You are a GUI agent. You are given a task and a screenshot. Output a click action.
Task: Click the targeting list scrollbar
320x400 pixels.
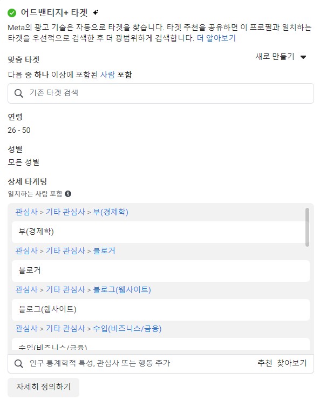307,227
